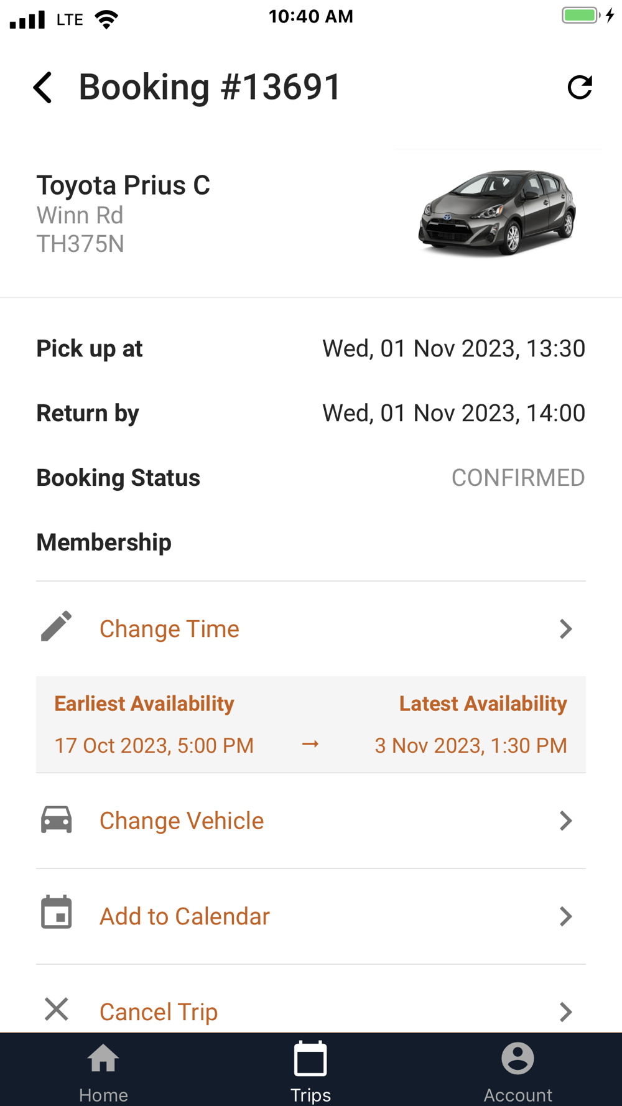Switch to the Trips tab
The width and height of the screenshot is (622, 1106).
[310, 1070]
